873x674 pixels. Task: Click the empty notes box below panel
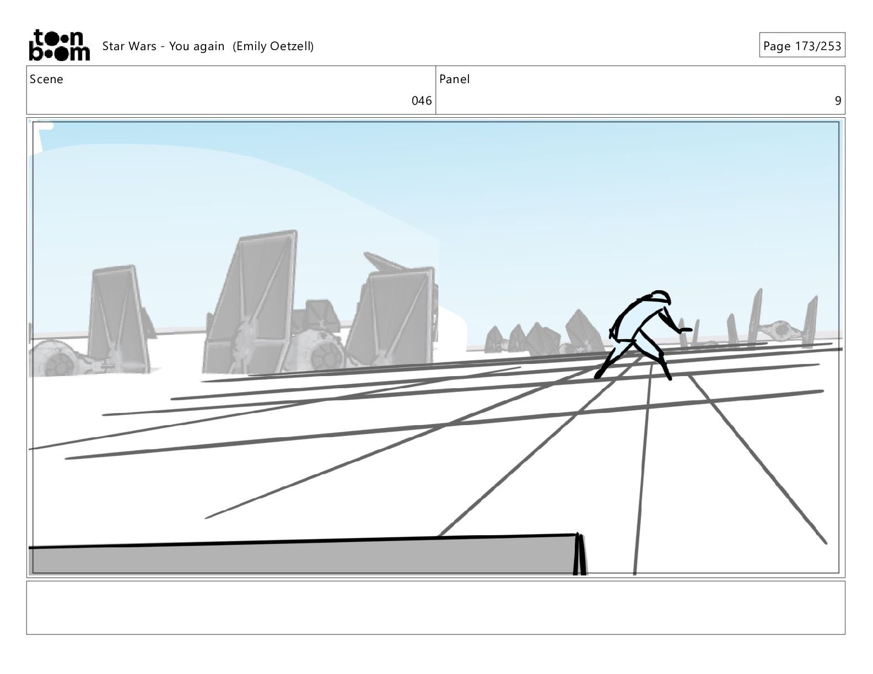click(x=435, y=608)
